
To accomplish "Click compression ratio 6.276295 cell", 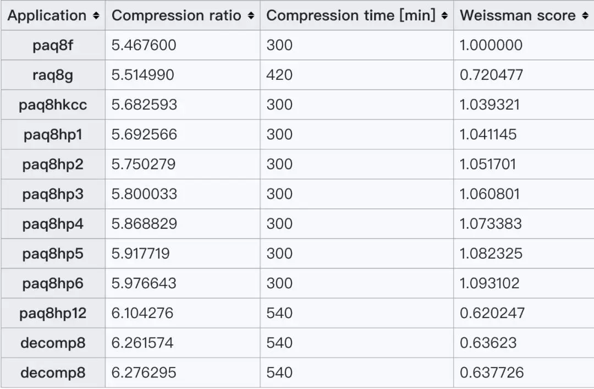I will pyautogui.click(x=183, y=372).
